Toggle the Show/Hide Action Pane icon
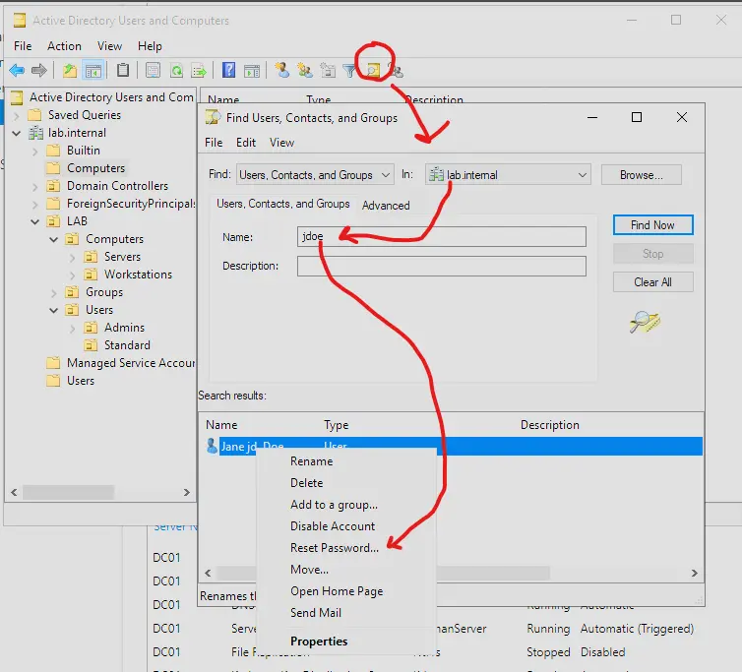The height and width of the screenshot is (672, 742). coord(251,71)
